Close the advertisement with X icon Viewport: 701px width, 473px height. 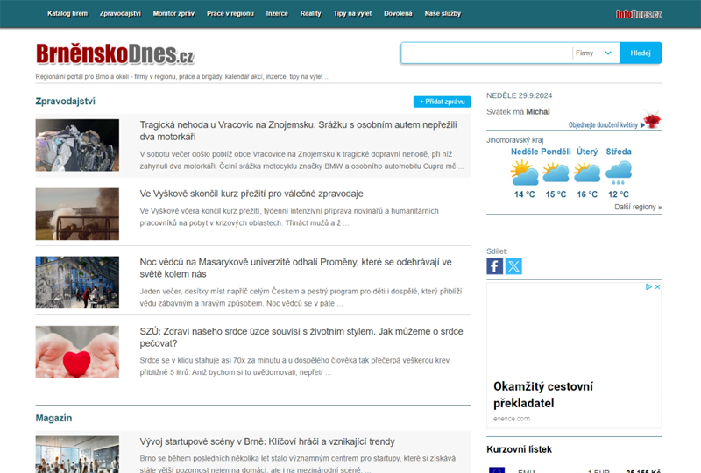pyautogui.click(x=657, y=287)
